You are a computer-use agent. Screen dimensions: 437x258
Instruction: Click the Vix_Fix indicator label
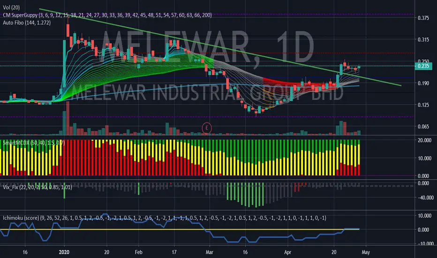(x=38, y=187)
